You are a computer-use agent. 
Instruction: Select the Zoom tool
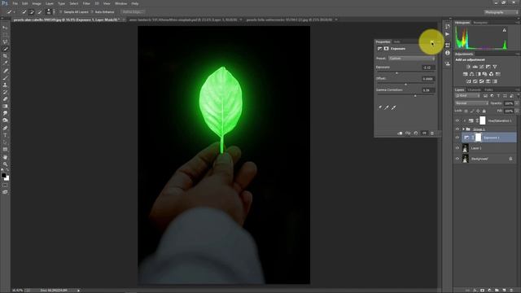[5, 164]
